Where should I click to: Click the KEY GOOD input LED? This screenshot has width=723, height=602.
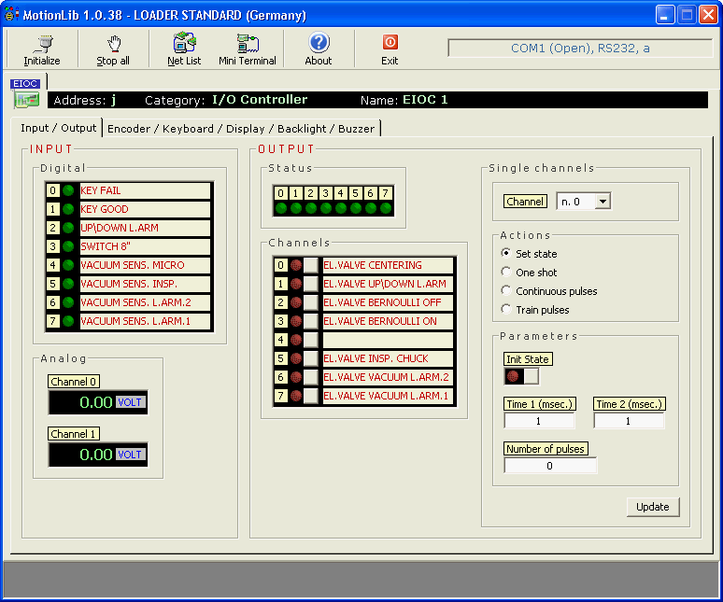68,209
